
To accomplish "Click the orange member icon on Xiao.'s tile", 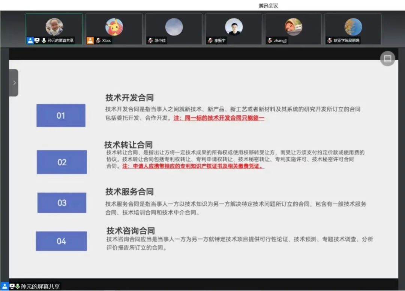I will coord(89,40).
